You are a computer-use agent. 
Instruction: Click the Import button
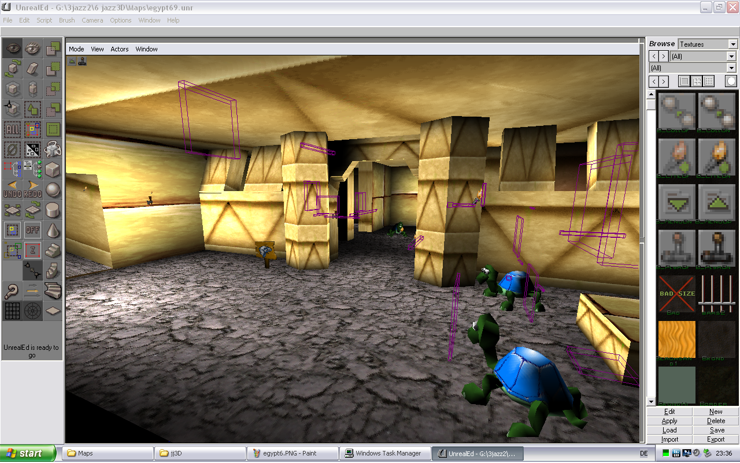tap(669, 439)
